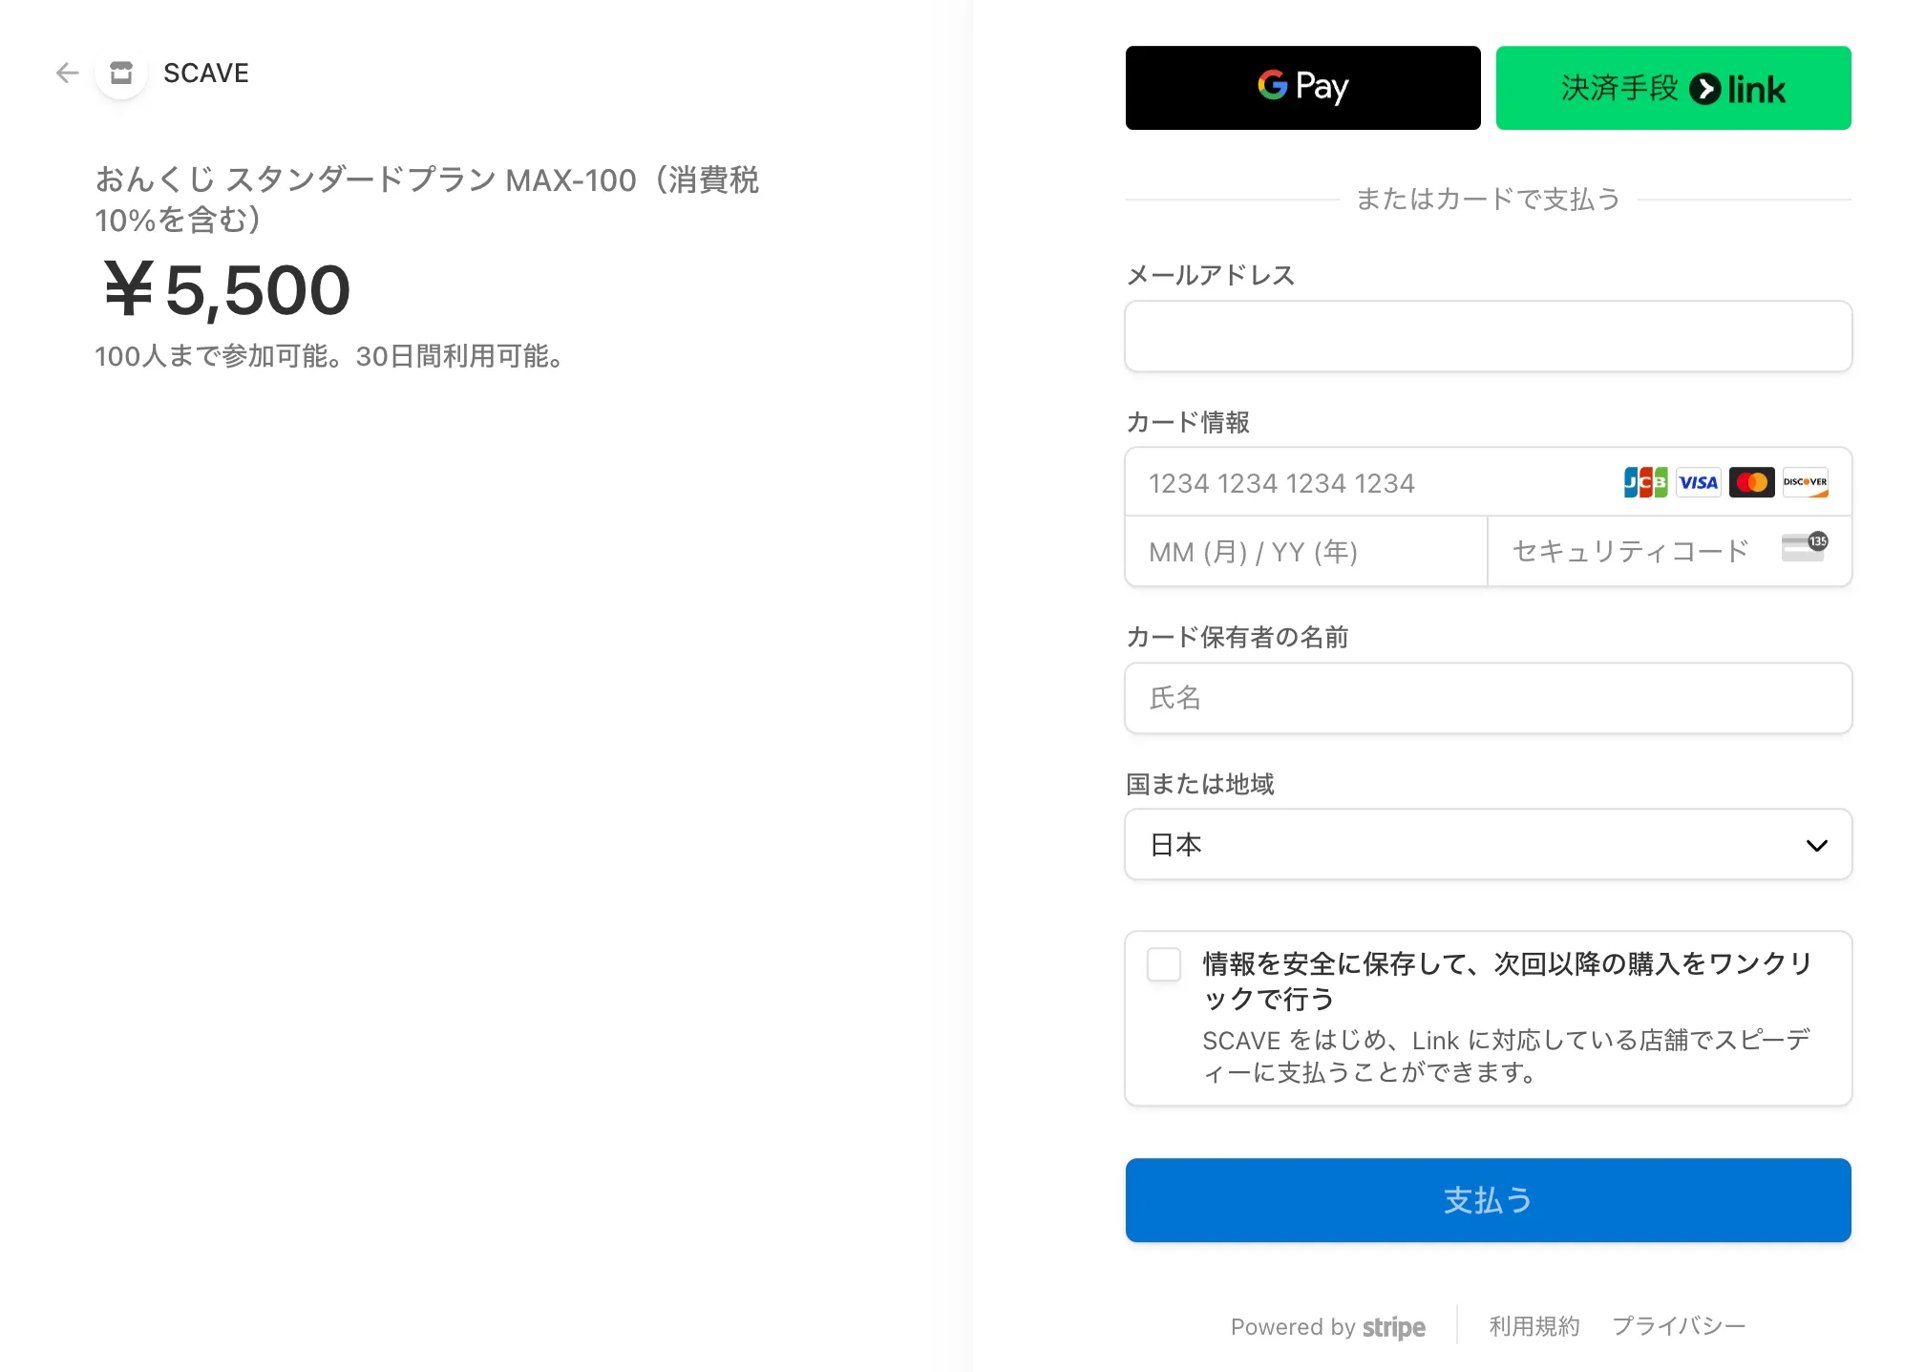Enable the save information for one-click checkout checkbox

(x=1164, y=965)
